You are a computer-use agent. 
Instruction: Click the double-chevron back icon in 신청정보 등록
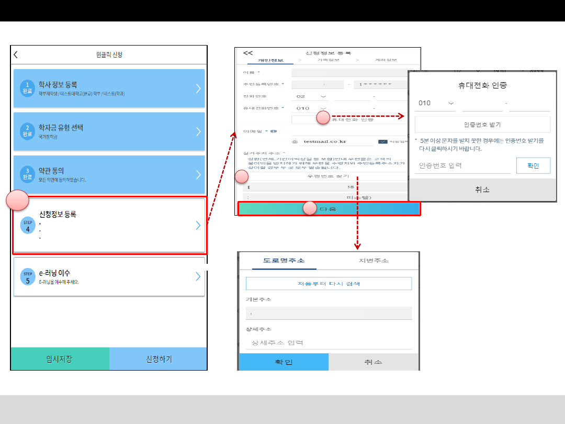coord(248,53)
